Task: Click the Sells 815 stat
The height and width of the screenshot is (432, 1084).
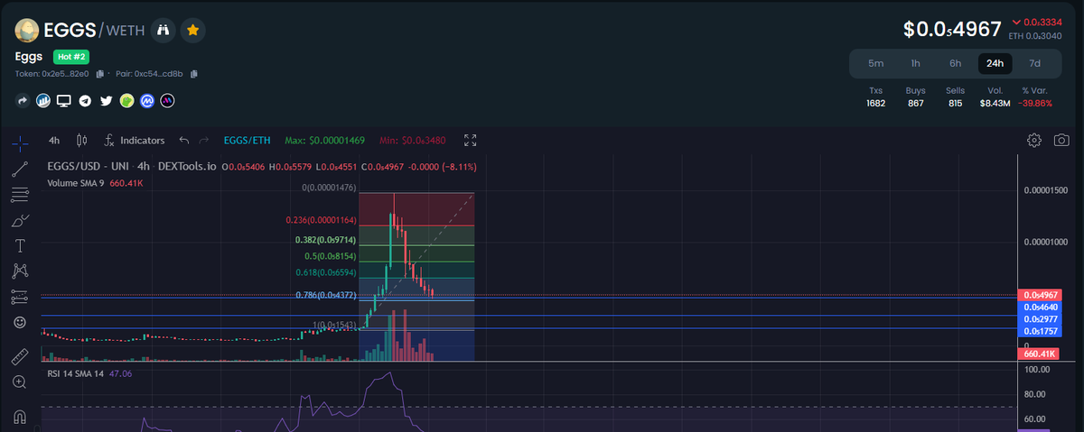Action: 955,97
